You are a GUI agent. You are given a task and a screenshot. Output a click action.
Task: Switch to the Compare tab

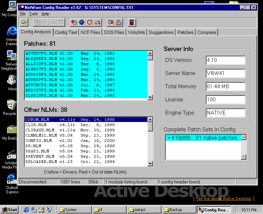click(207, 32)
